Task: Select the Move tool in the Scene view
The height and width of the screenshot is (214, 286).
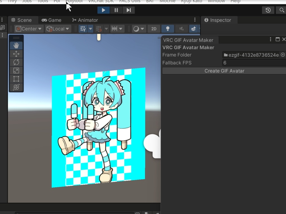Action: (x=16, y=54)
